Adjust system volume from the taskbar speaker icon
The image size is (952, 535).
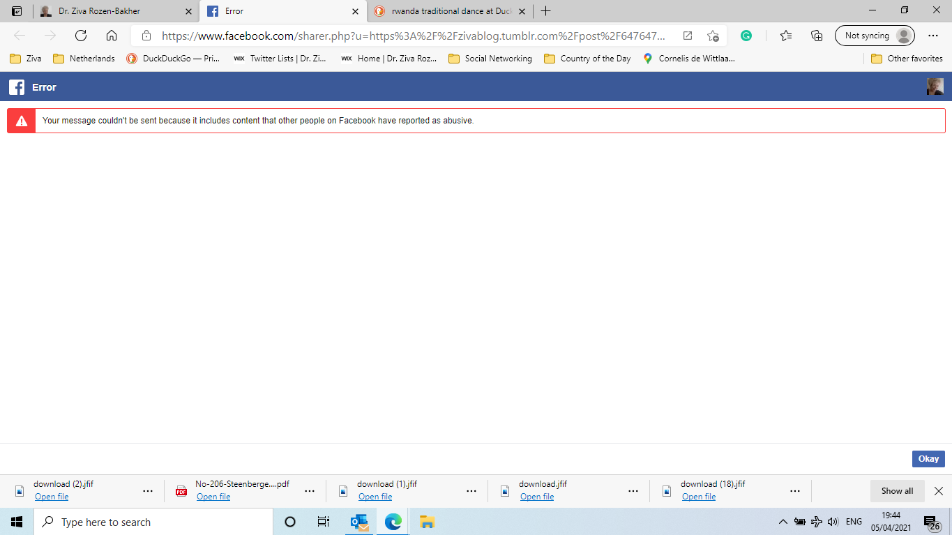833,521
